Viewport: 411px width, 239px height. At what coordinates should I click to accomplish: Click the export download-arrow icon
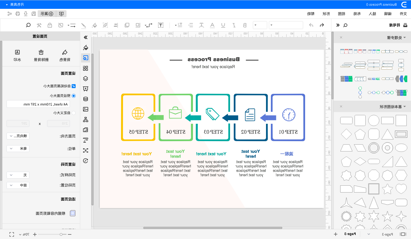26,14
